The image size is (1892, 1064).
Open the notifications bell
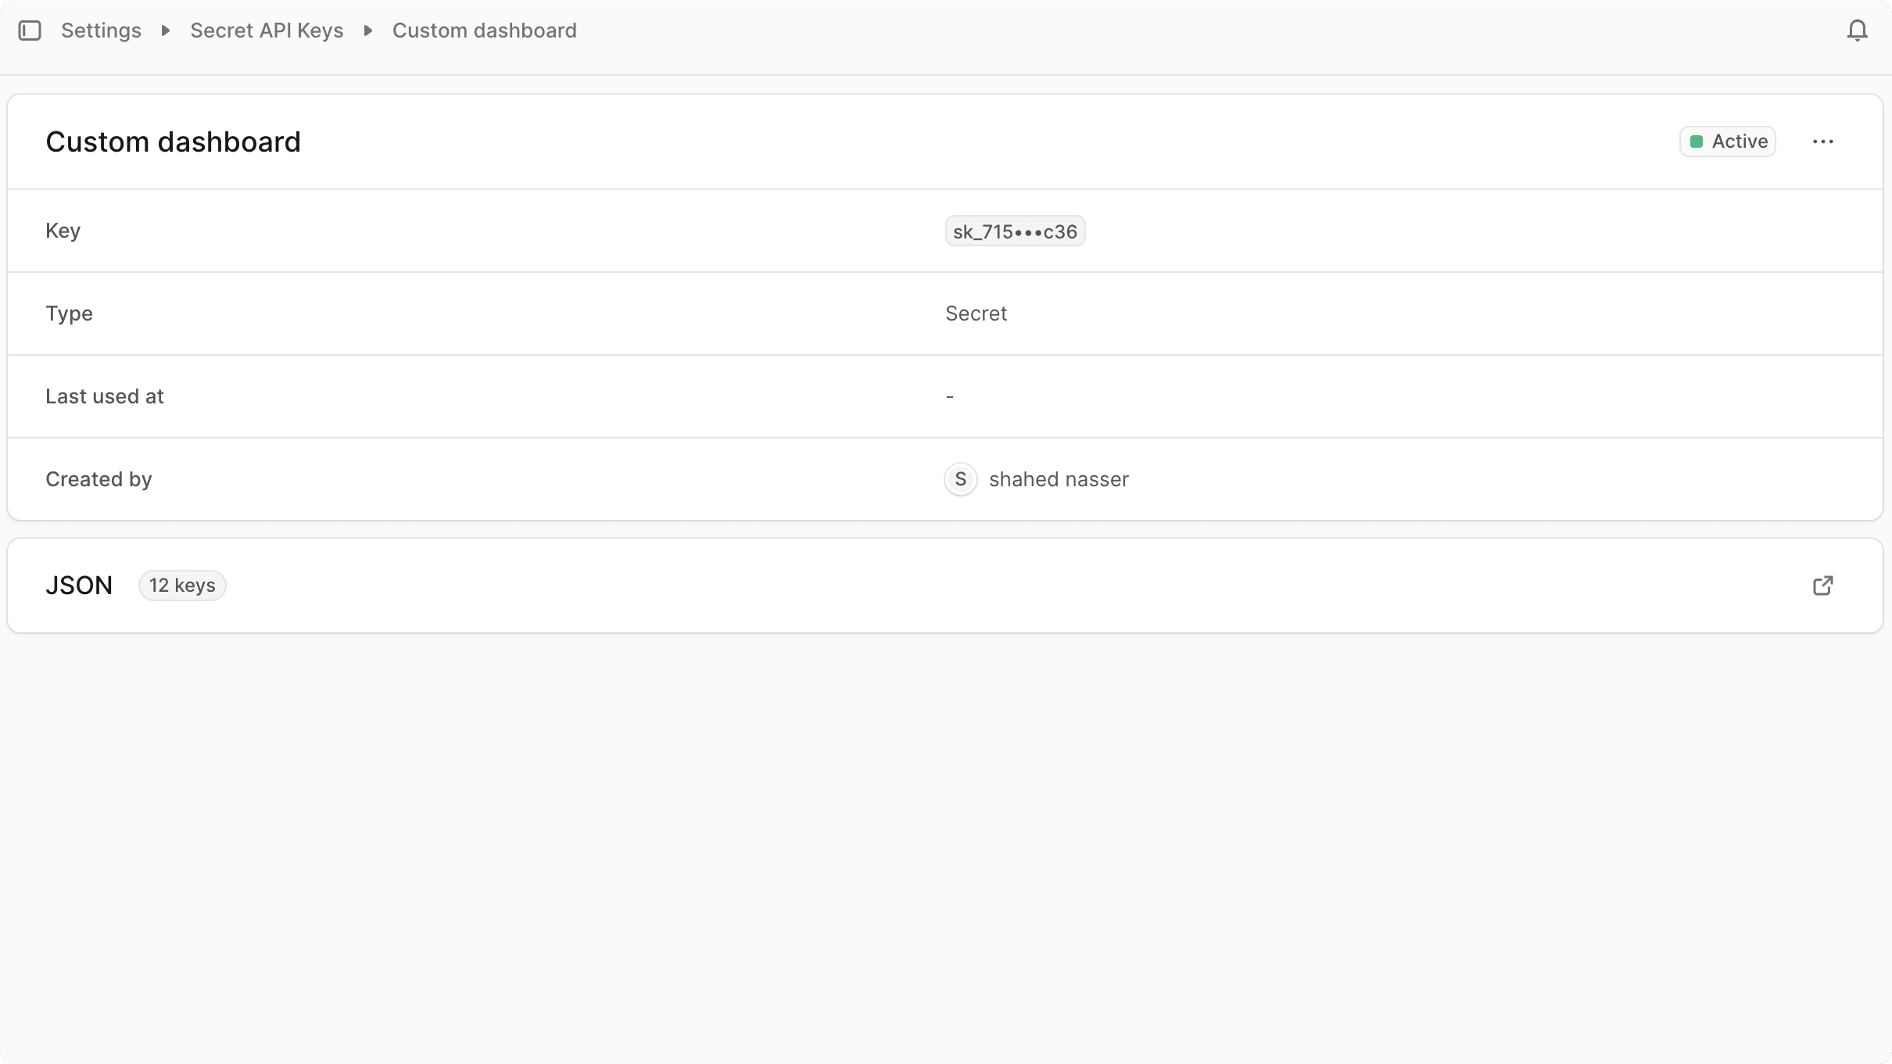(1858, 30)
